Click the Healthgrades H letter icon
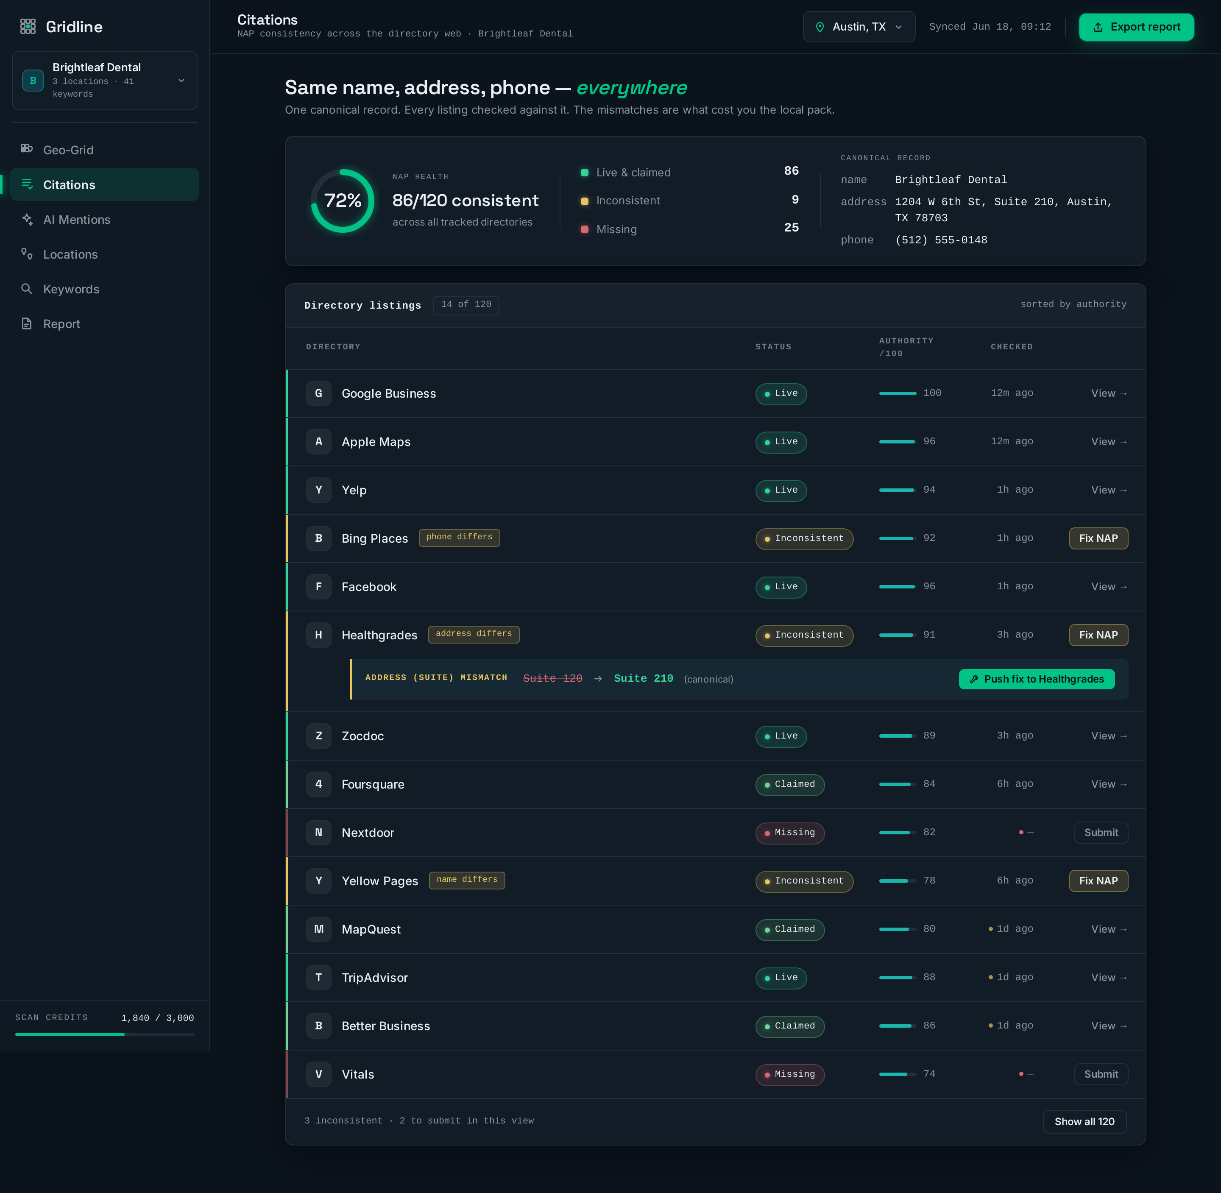Screen dimensions: 1221x1193 [x=318, y=635]
